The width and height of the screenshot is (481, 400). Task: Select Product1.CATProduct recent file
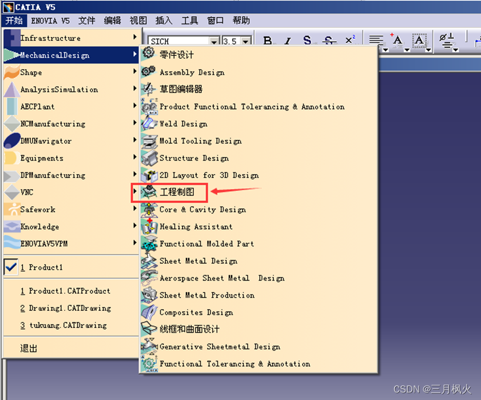(65, 291)
